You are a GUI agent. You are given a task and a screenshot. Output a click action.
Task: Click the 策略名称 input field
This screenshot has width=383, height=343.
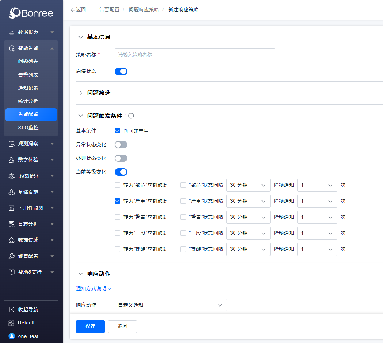point(195,55)
